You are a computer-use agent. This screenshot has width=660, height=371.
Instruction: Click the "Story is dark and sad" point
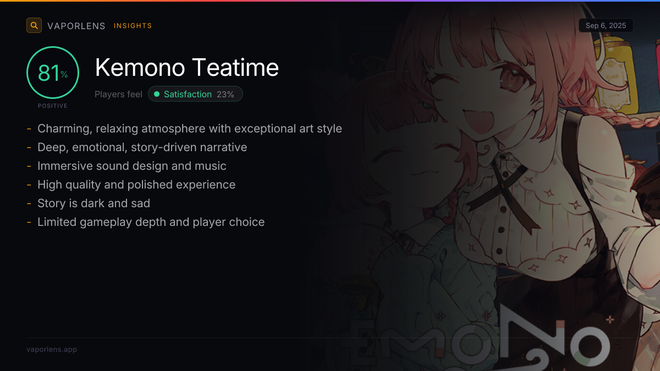point(94,203)
